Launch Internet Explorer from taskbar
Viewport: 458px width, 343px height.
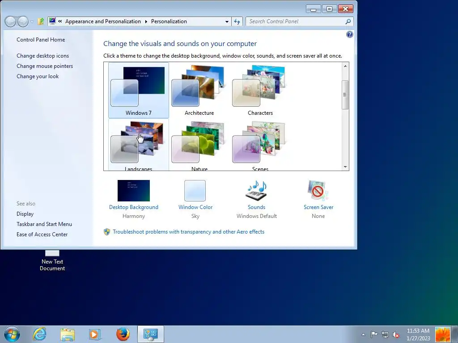(x=39, y=334)
